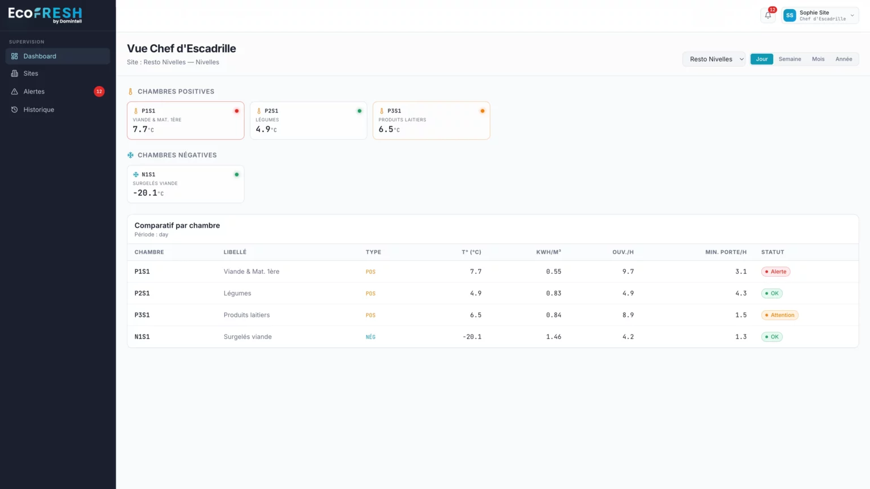This screenshot has width=870, height=489.
Task: Switch to the Semaine period tab
Action: pyautogui.click(x=790, y=59)
